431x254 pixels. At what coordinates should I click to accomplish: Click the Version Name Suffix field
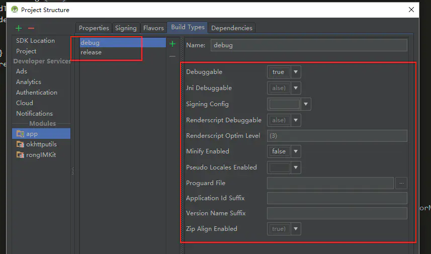click(x=337, y=213)
